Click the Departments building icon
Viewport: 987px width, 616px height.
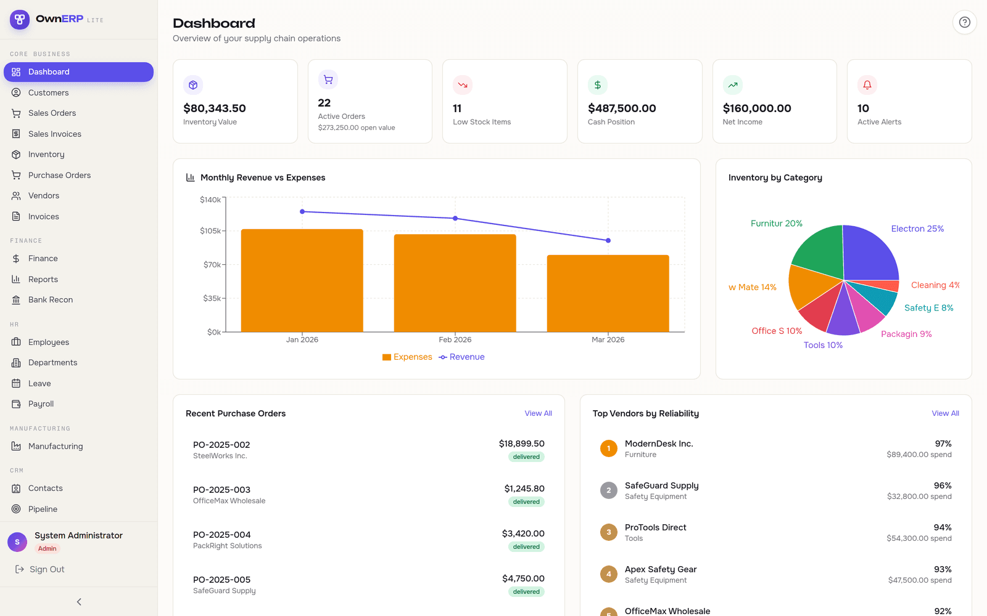pyautogui.click(x=16, y=363)
